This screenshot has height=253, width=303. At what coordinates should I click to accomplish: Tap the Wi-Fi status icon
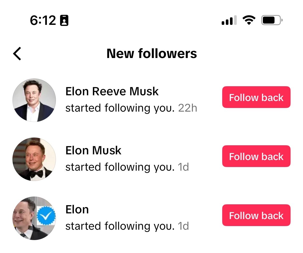click(249, 20)
